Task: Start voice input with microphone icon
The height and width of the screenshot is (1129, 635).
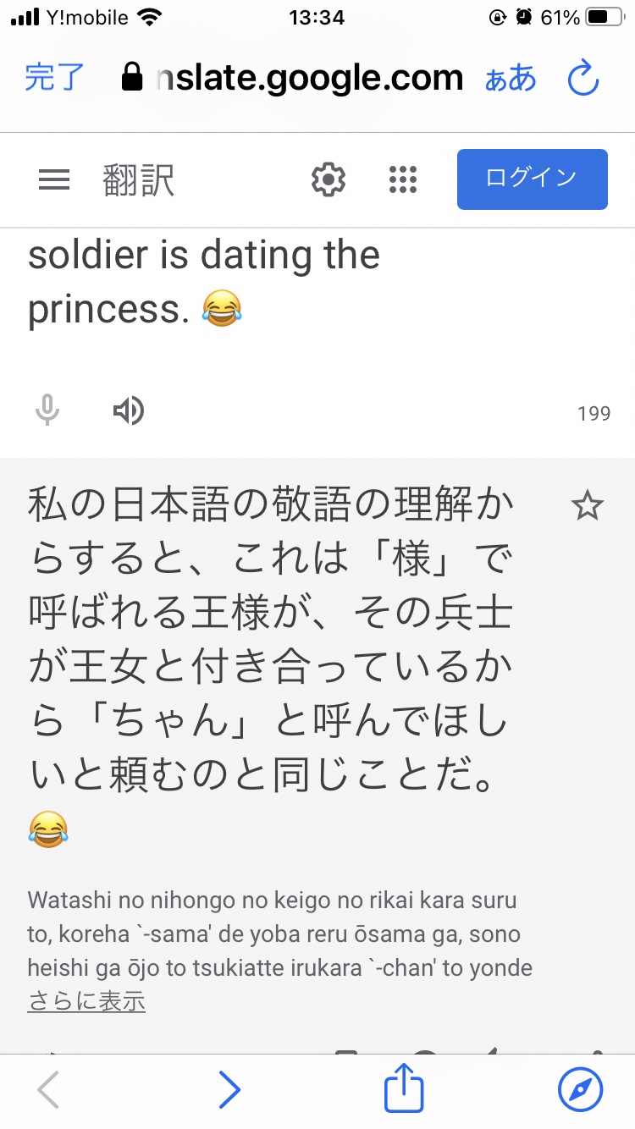Action: point(47,411)
